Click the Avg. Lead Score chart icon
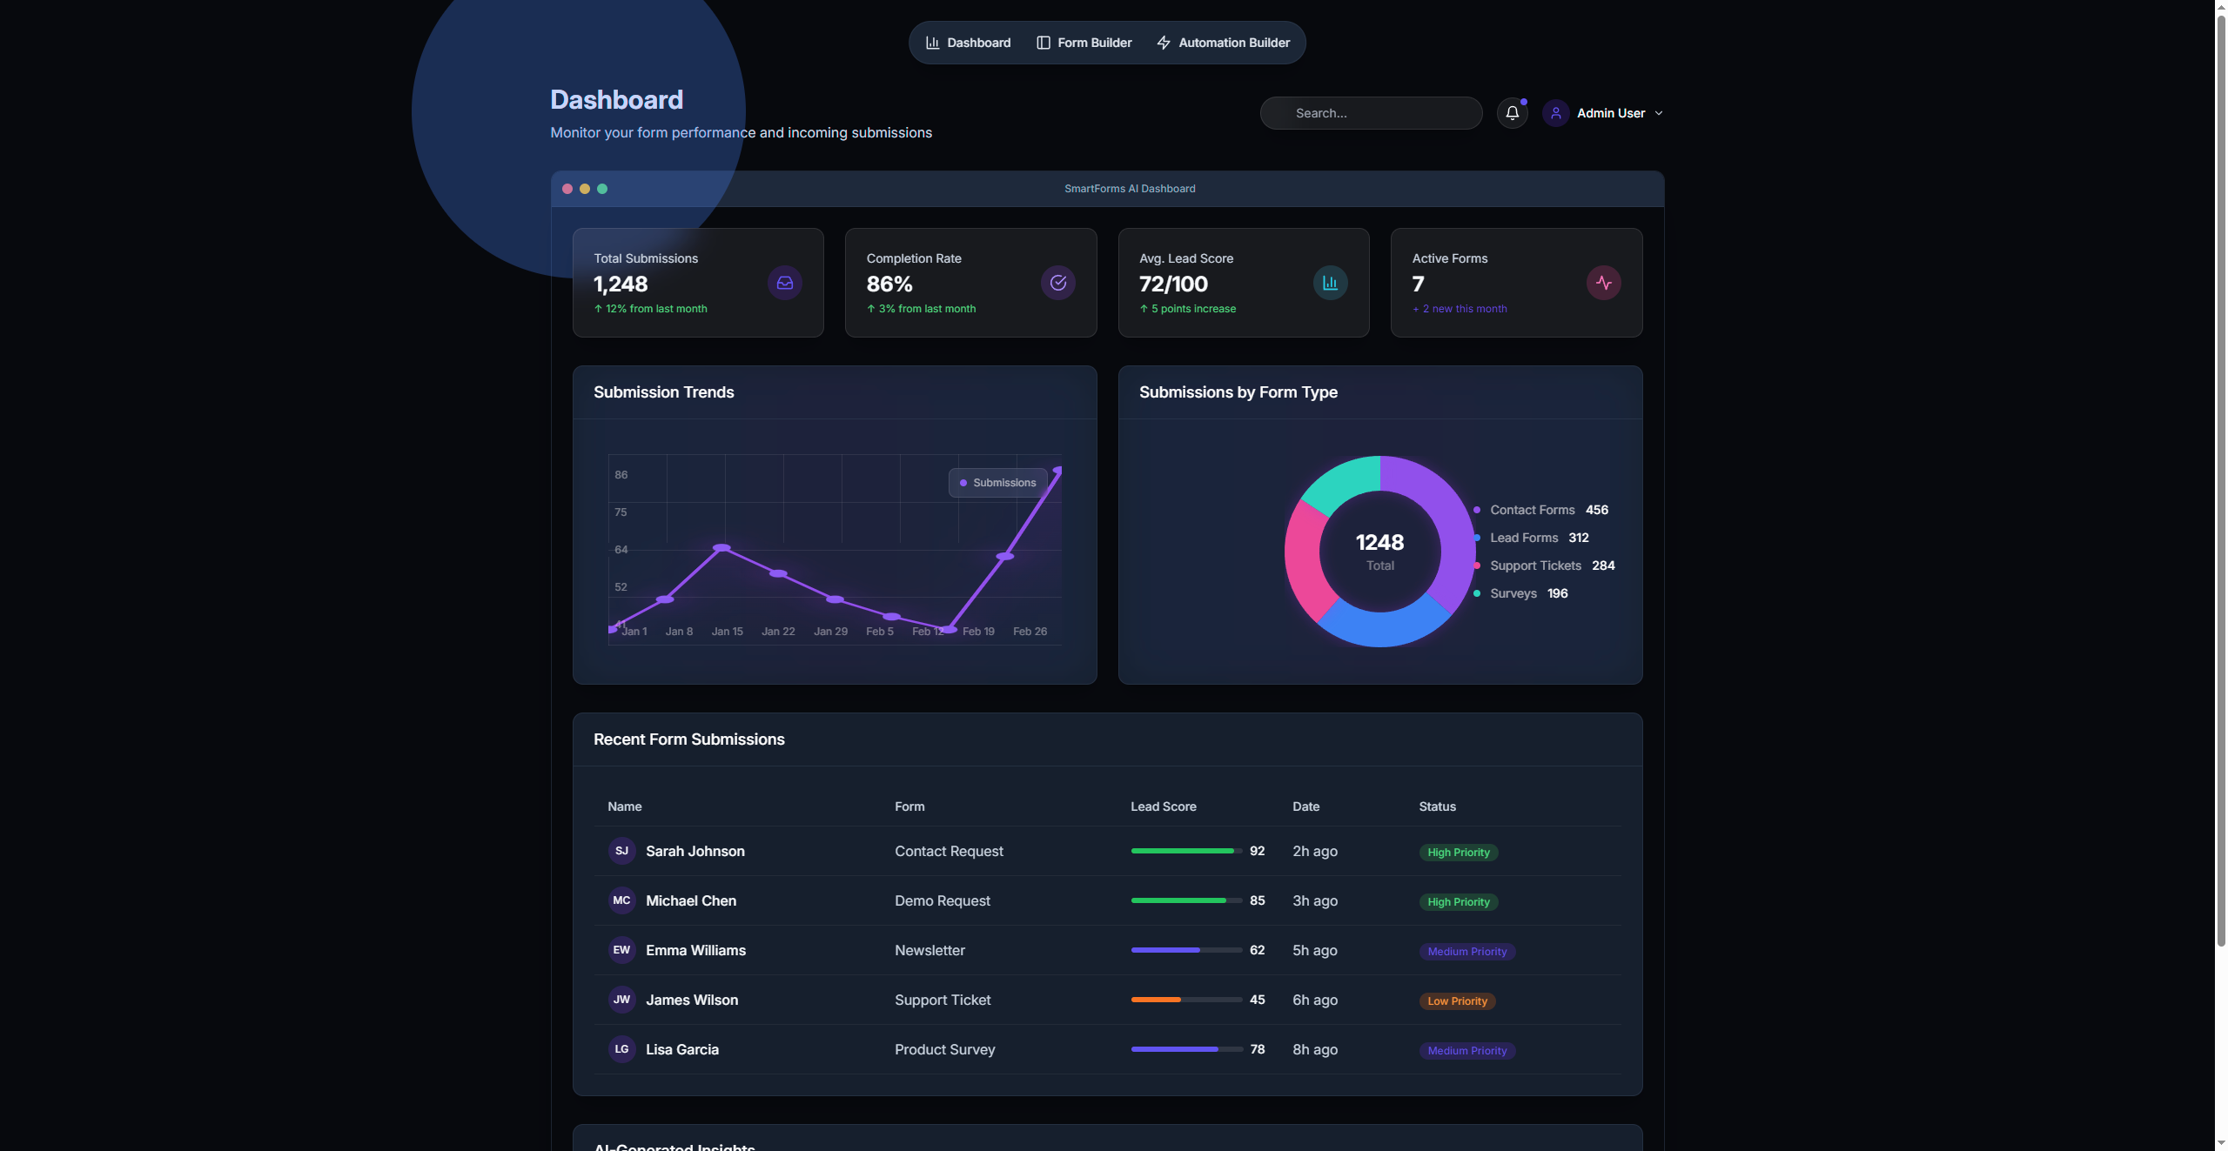2228x1151 pixels. tap(1330, 283)
